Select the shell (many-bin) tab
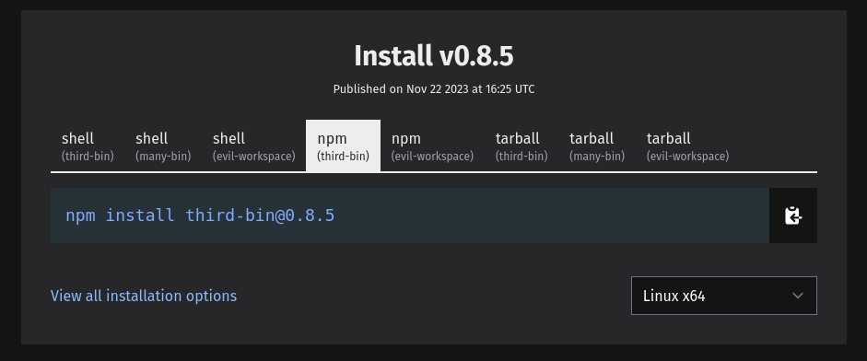This screenshot has width=867, height=361. [x=163, y=146]
